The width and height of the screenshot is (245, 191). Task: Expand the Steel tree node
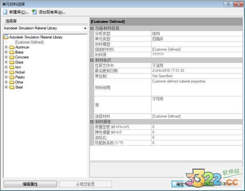(6, 87)
